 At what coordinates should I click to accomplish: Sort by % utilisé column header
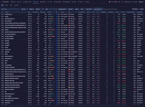(x=49, y=12)
